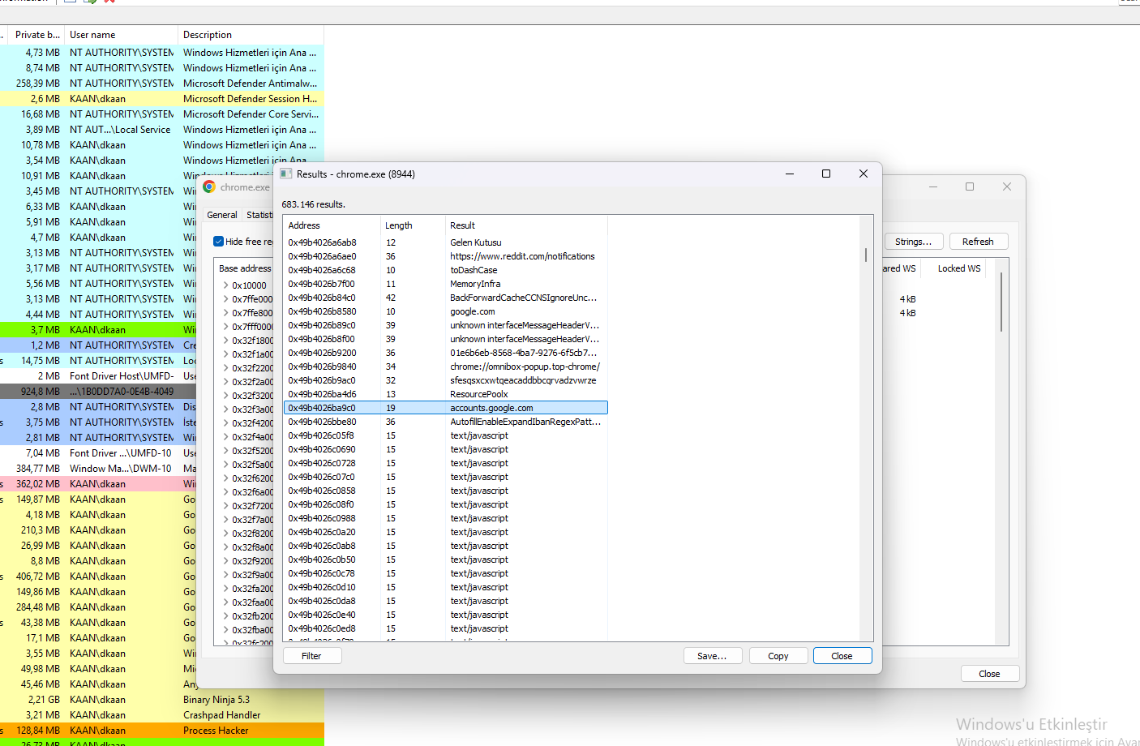Uncheck the Hide free regions checkbox

click(218, 242)
